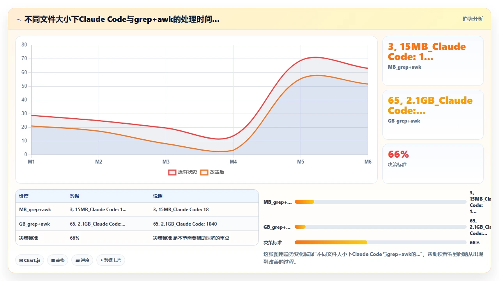Click the M3 label on the chart x-axis
The height and width of the screenshot is (281, 499).
click(x=166, y=162)
